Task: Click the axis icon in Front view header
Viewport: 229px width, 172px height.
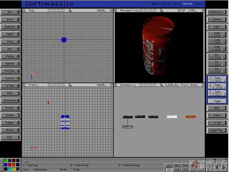Action: 70,85
